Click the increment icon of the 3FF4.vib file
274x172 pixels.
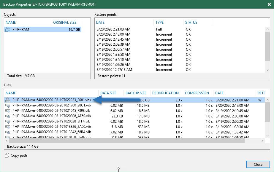[8, 121]
